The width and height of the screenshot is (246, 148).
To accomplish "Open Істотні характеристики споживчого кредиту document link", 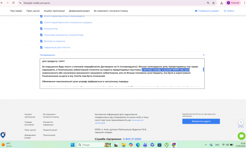I will 68,22.
